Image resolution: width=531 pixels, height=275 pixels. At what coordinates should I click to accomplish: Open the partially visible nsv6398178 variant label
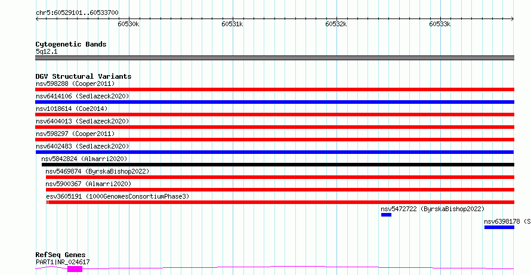(507, 221)
